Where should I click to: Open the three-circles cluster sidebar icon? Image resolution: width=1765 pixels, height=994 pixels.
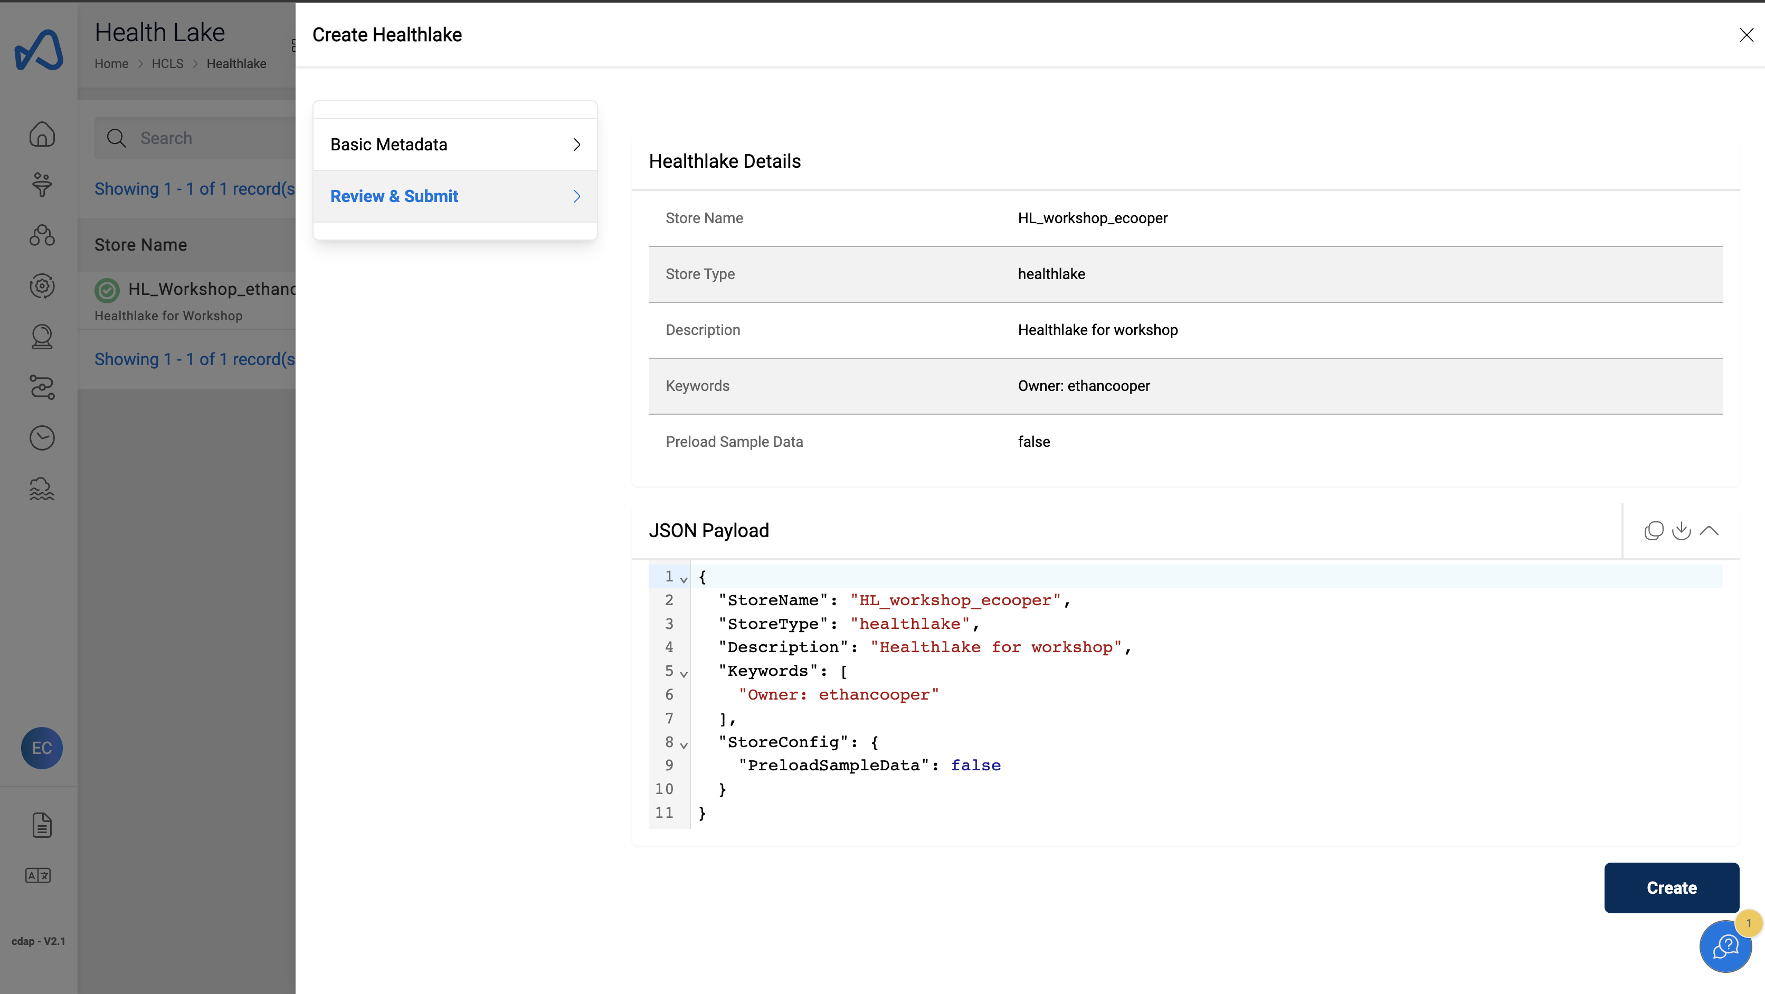click(42, 235)
